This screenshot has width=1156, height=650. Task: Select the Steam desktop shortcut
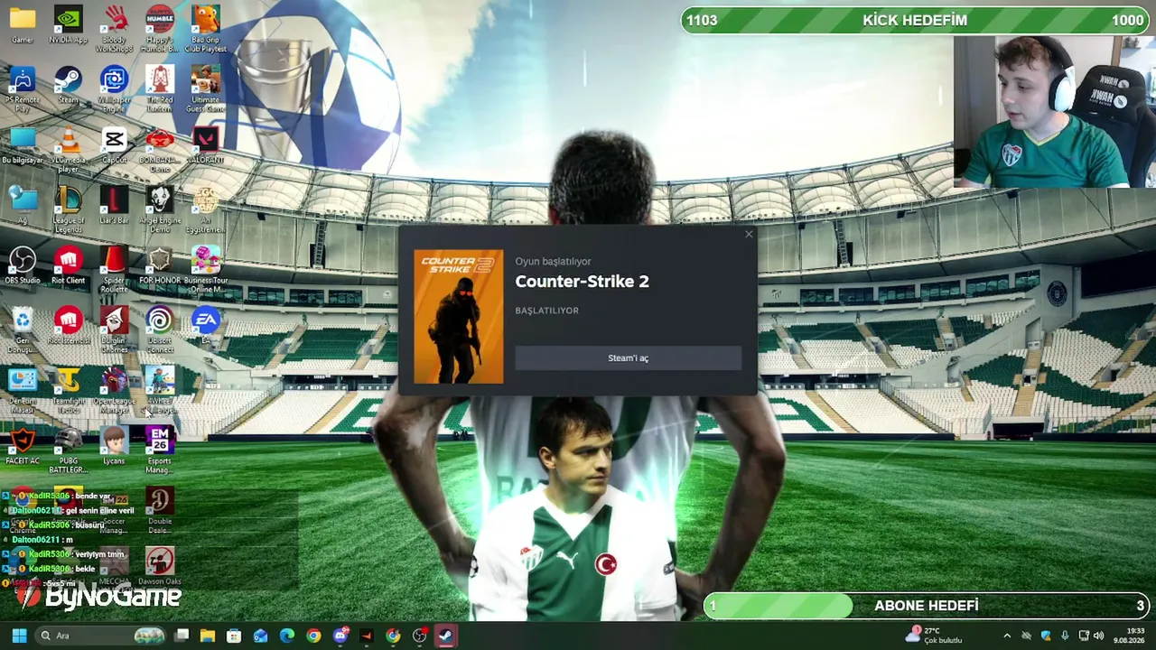[68, 85]
